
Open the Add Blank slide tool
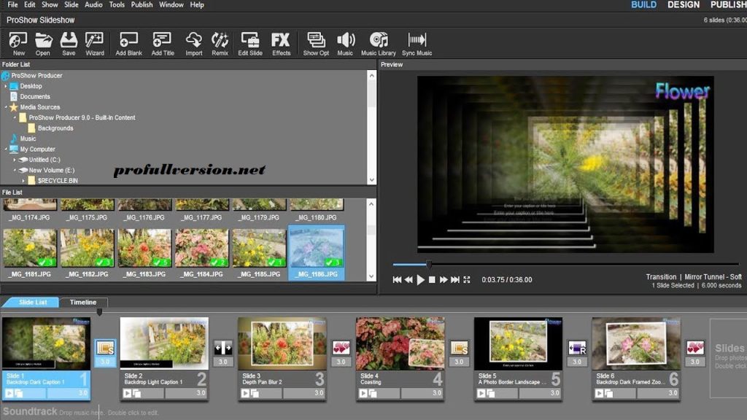click(128, 42)
